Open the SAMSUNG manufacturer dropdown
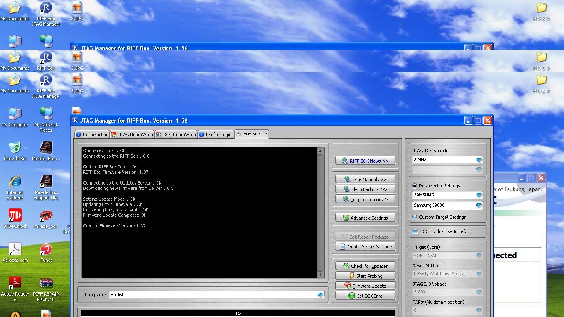This screenshot has width=564, height=317. point(448,195)
